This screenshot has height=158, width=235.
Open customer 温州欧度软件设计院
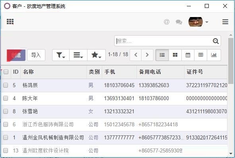click(x=45, y=150)
